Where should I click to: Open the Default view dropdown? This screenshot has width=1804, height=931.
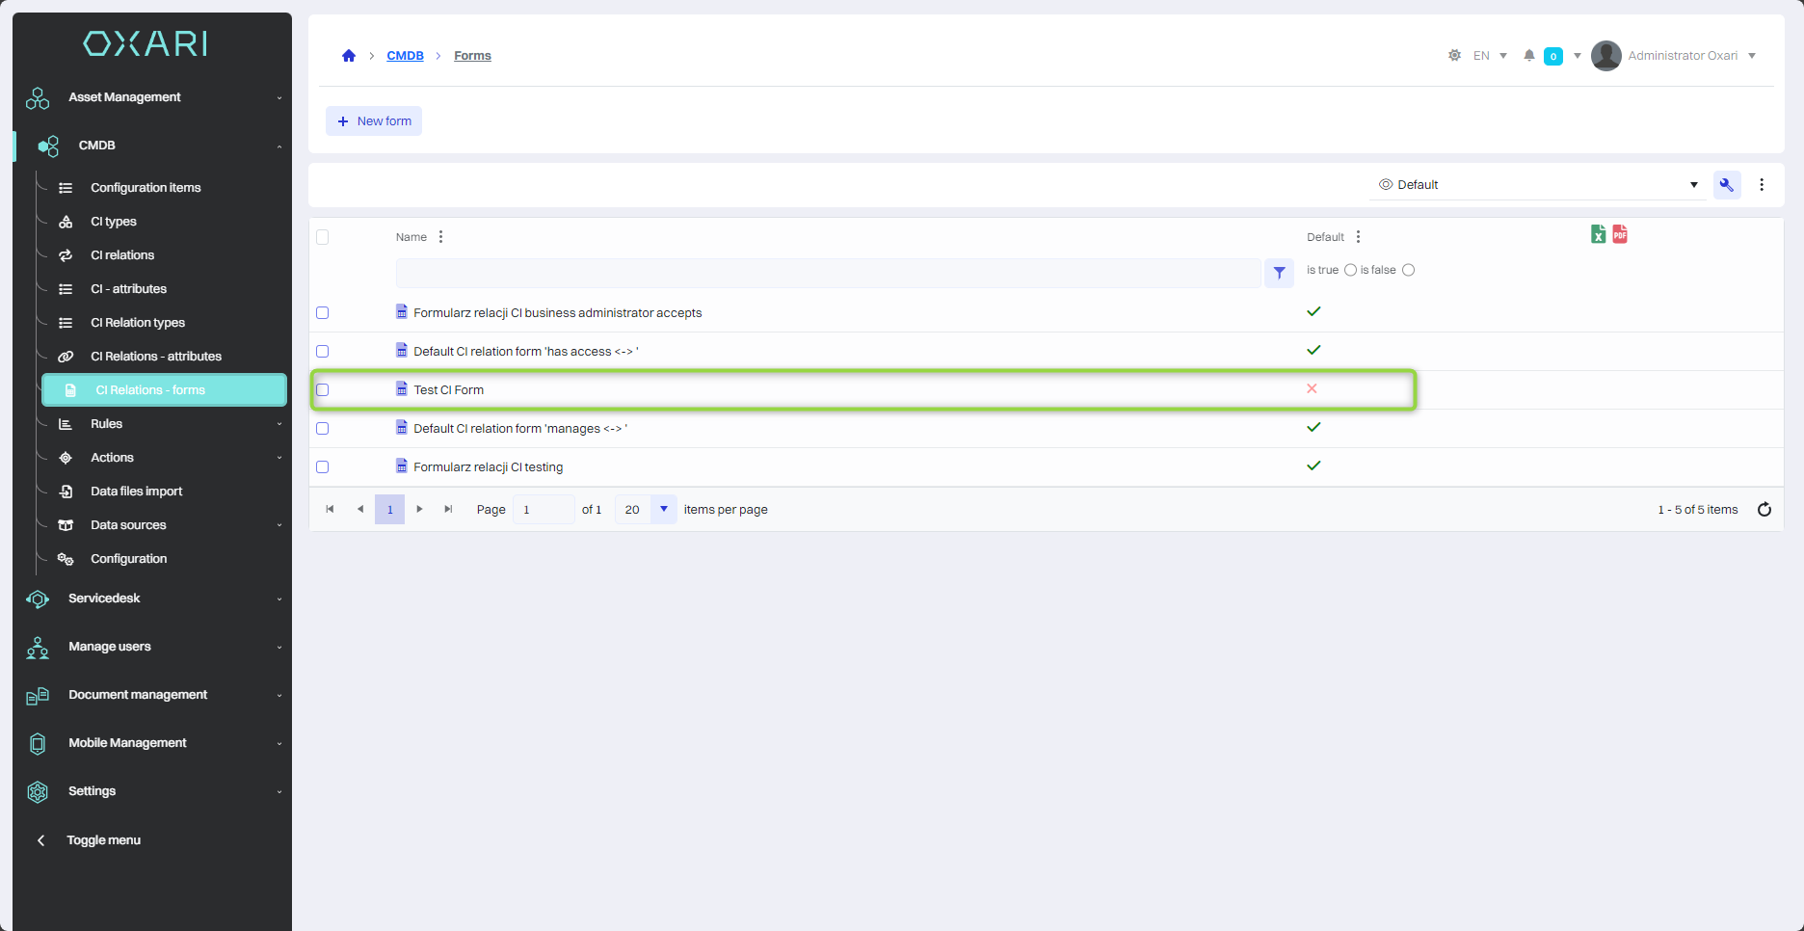click(1537, 185)
